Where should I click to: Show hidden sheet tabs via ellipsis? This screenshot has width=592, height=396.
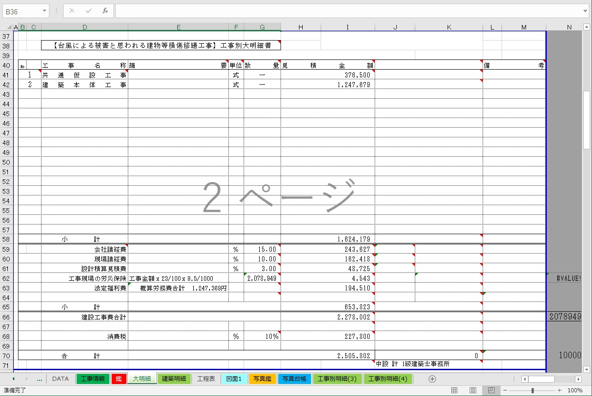point(39,379)
